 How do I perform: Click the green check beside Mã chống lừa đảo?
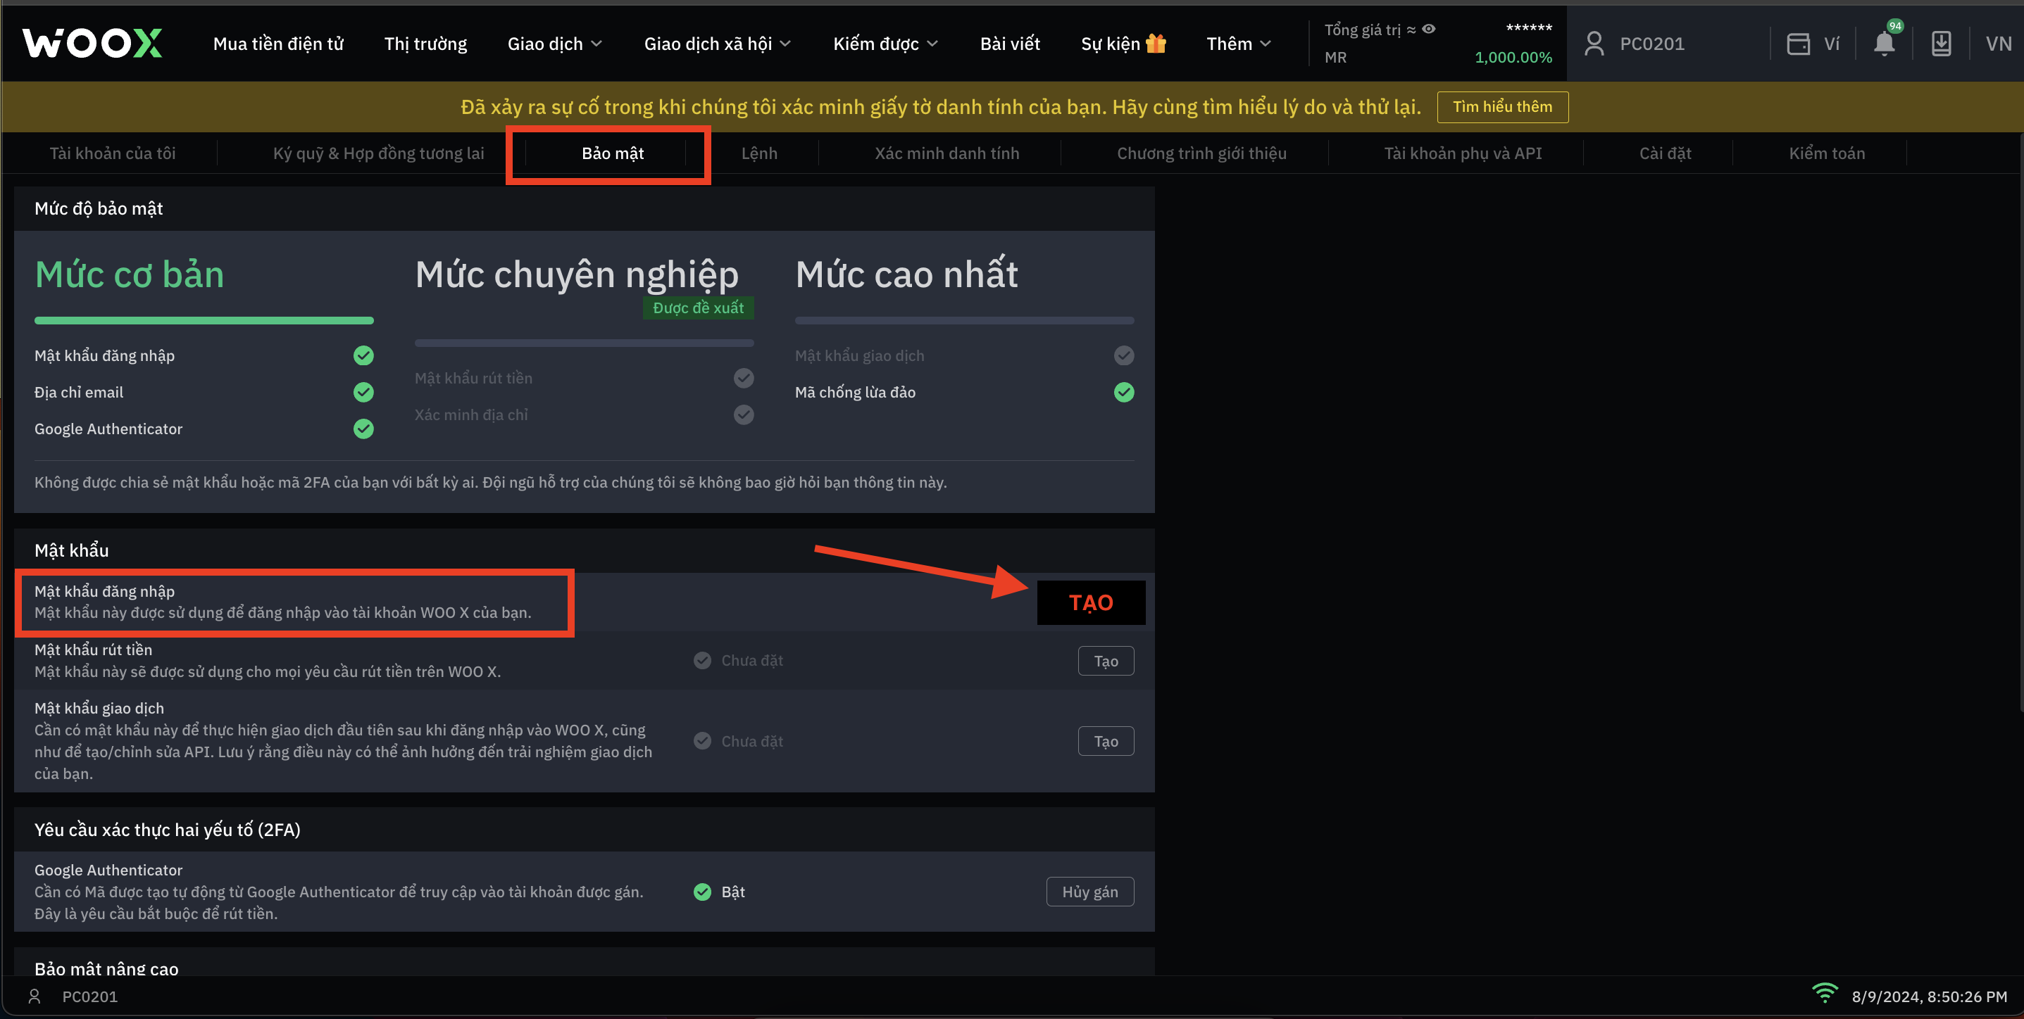pyautogui.click(x=1123, y=392)
